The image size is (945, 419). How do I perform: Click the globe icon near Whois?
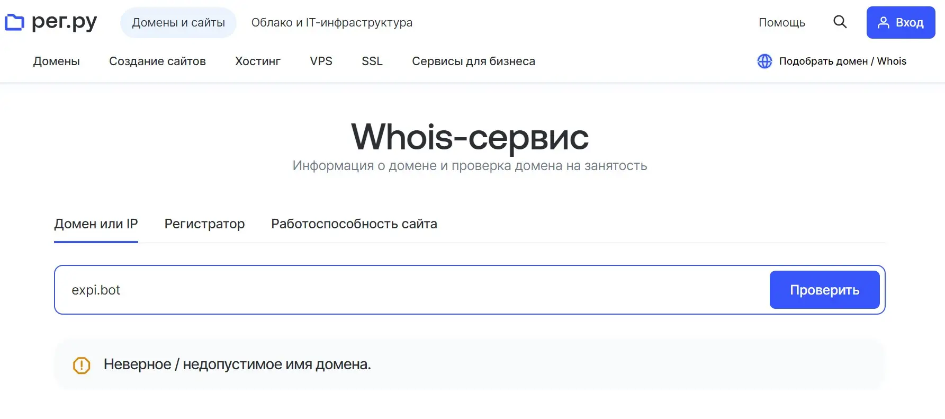tap(764, 61)
